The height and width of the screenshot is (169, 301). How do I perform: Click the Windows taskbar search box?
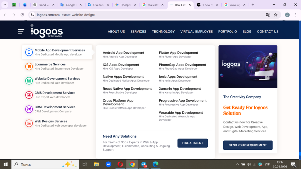pos(45,164)
